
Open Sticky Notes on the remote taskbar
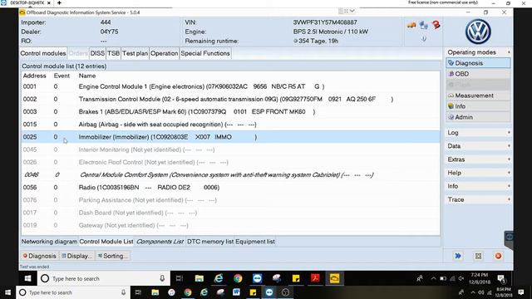click(296, 278)
